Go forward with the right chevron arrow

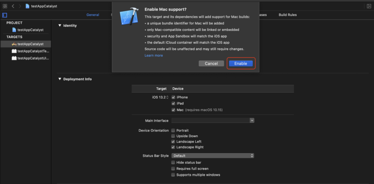click(x=20, y=6)
